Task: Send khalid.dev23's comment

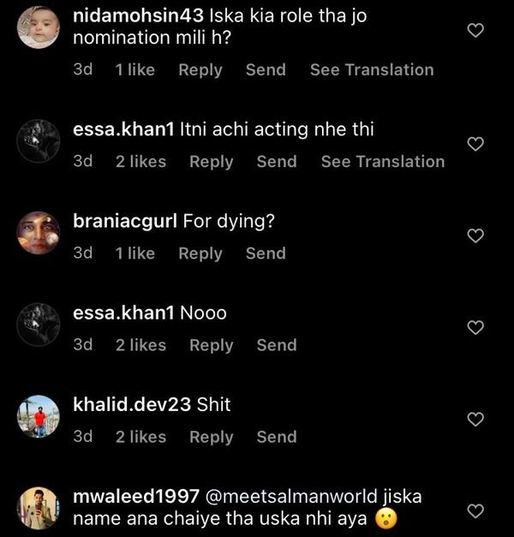Action: 277,437
